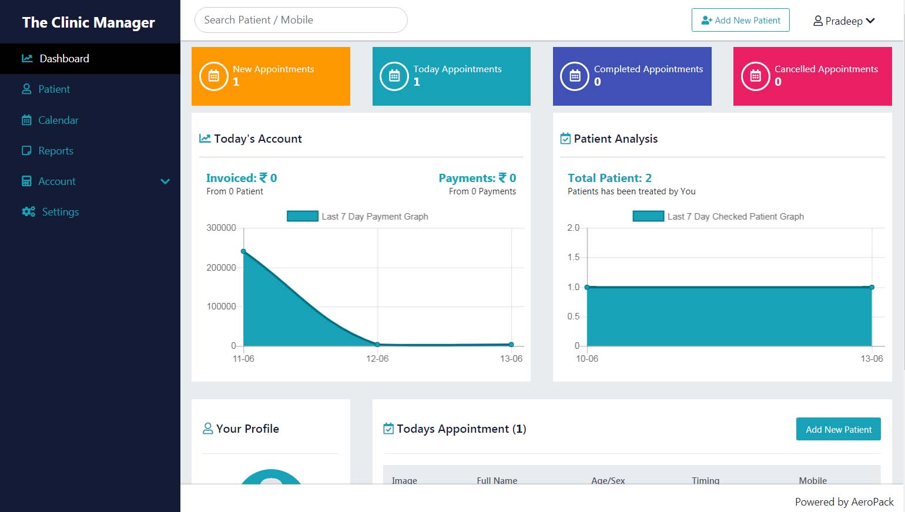Click the Total Patient: 2 text
Screen dimensions: 905x512
[609, 178]
